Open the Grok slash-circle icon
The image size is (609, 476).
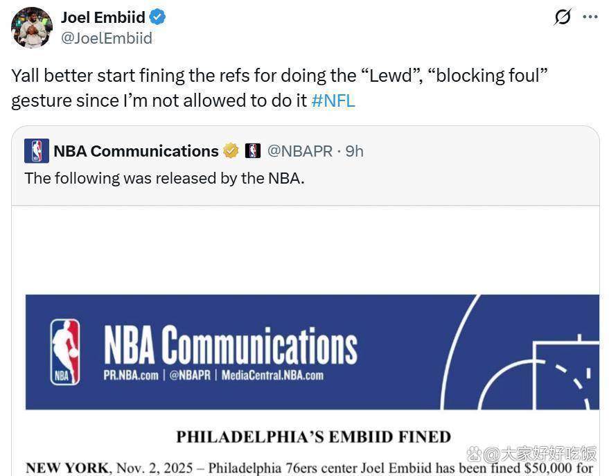pyautogui.click(x=563, y=17)
